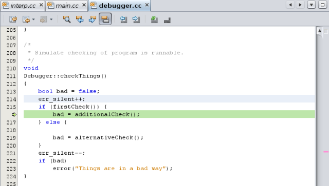Click the "Things are in a bad way" string
329x186 pixels.
point(120,169)
